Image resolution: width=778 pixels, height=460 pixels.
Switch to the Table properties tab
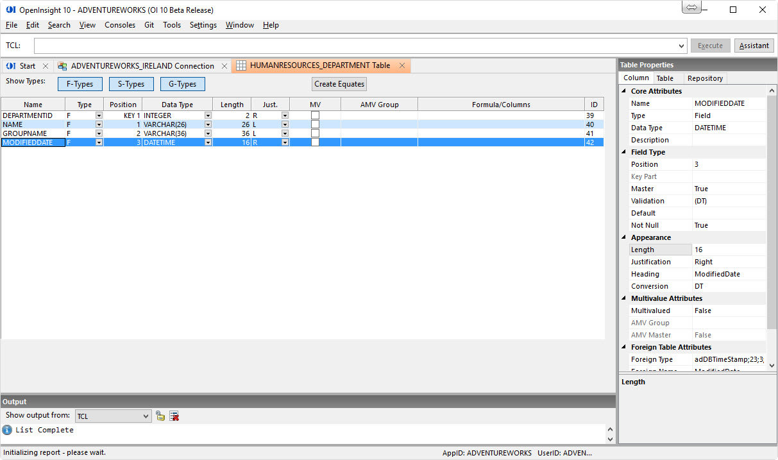[x=664, y=78]
